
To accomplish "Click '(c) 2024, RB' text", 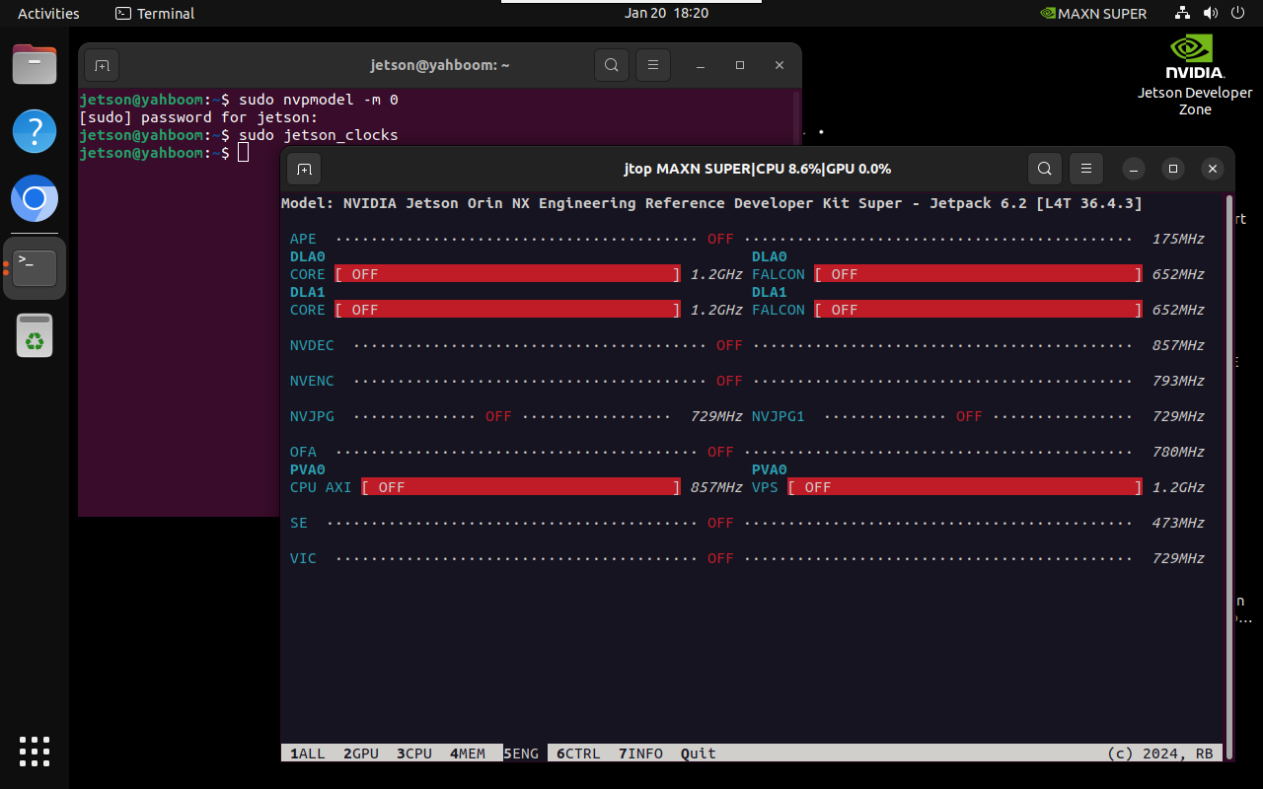I will click(x=1160, y=753).
